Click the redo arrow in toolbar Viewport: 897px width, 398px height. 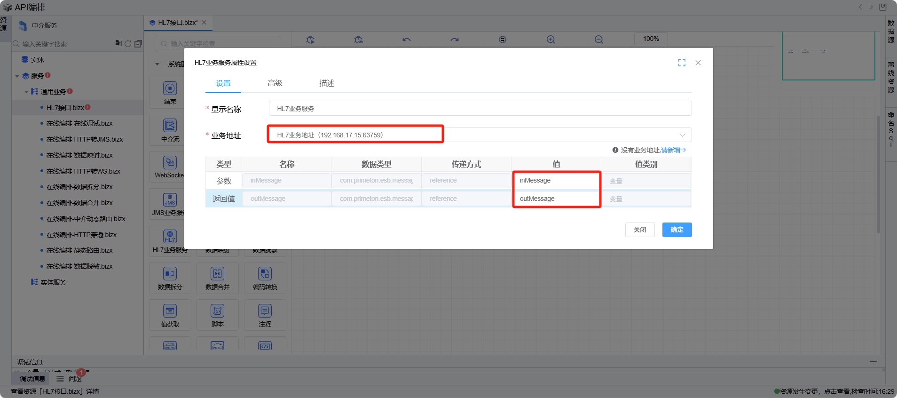tap(454, 40)
